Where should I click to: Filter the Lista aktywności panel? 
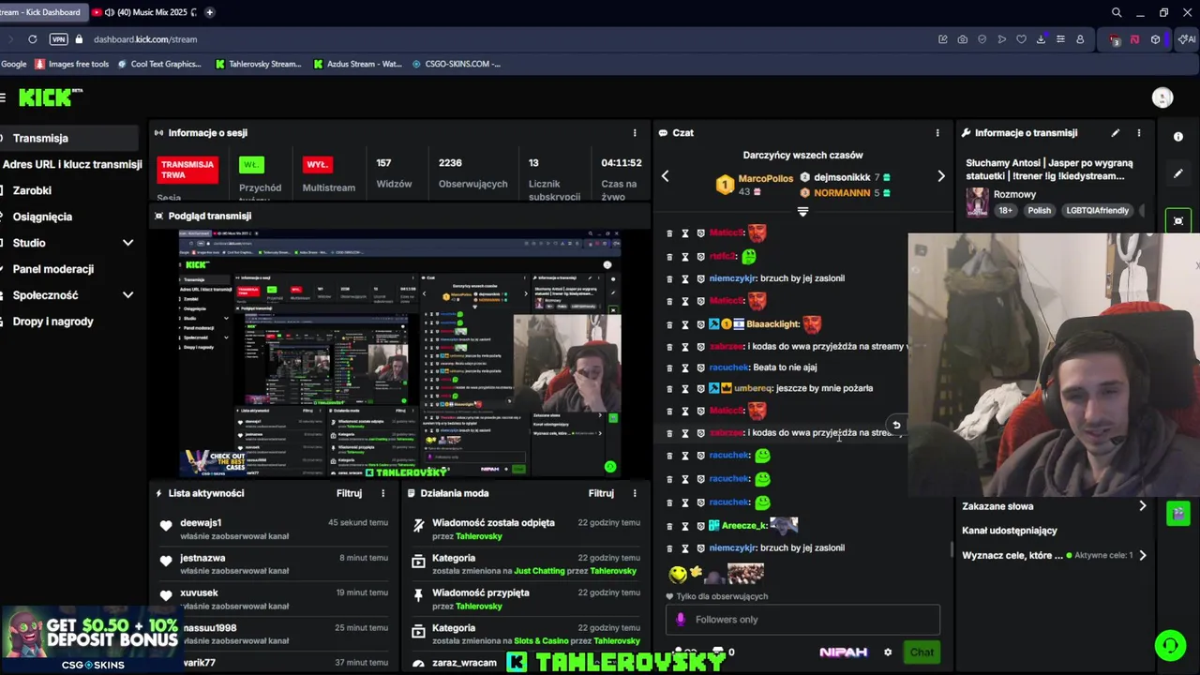(x=349, y=493)
